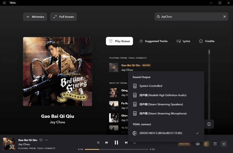Viewport: 233px width, 153px height.
Task: Click Jay Chou under the large song title
Action: pyautogui.click(x=57, y=122)
